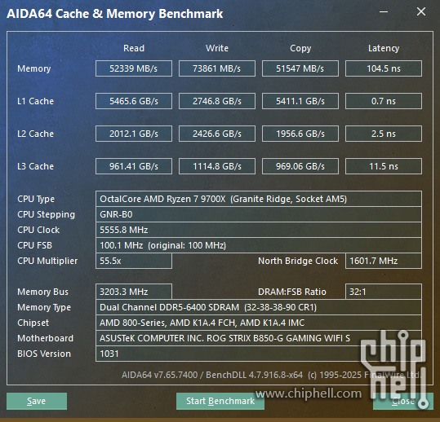Click the L3 Cache Copy 969.06 GB/s box
Viewport: 440px width, 422px height.
(x=300, y=166)
